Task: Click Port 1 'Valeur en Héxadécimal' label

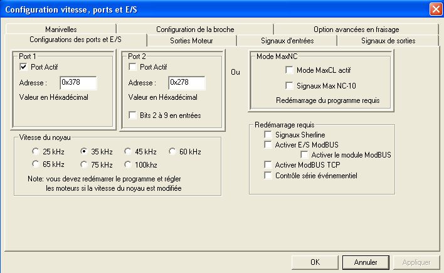Action: pos(53,97)
